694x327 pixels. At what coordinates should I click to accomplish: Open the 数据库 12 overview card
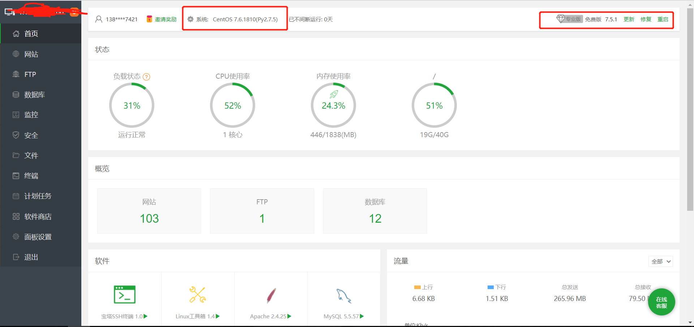[375, 211]
